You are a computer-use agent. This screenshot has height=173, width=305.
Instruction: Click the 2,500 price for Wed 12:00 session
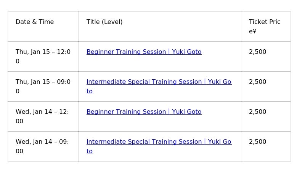(x=258, y=112)
